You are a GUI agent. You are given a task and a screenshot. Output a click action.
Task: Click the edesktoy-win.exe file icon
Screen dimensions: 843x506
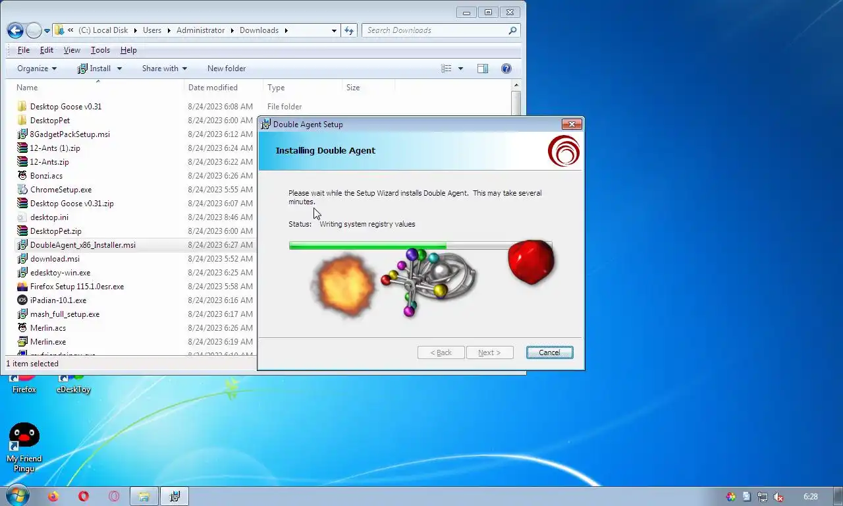click(x=22, y=272)
